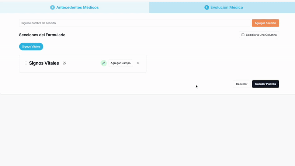Click the blank gray area below the form

coord(147,129)
